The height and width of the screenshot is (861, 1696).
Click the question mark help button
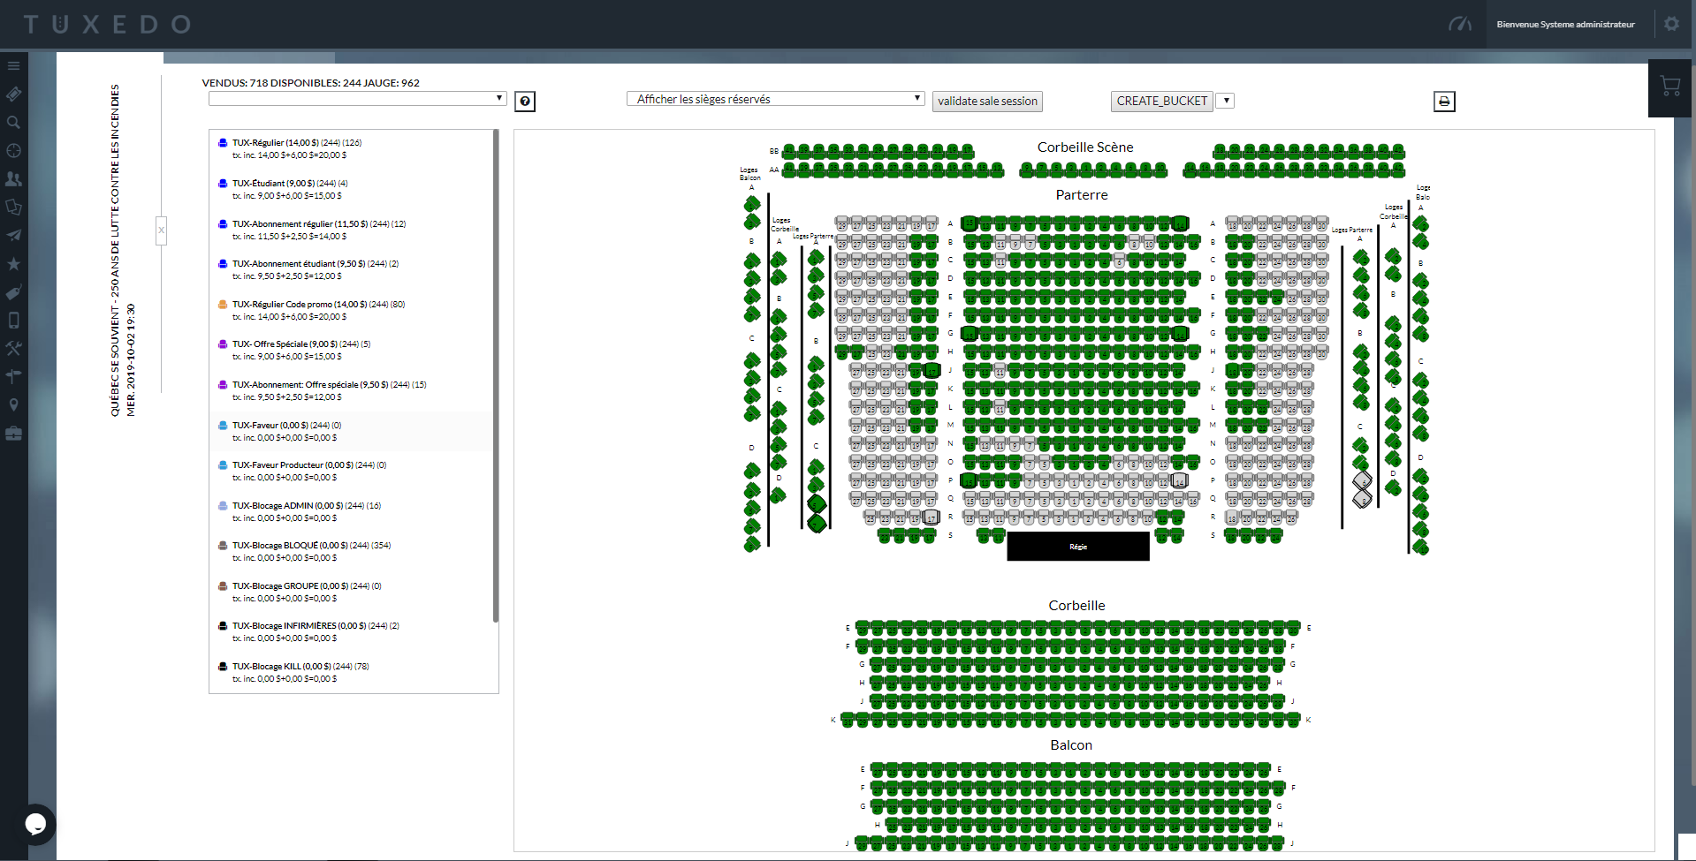point(525,102)
